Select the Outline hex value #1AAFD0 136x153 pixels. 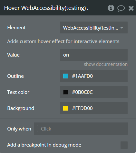click(83, 76)
